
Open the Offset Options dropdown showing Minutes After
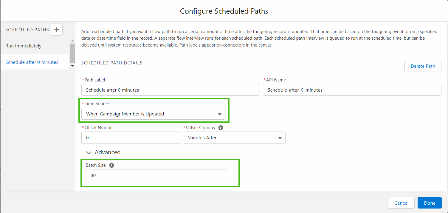click(x=234, y=138)
